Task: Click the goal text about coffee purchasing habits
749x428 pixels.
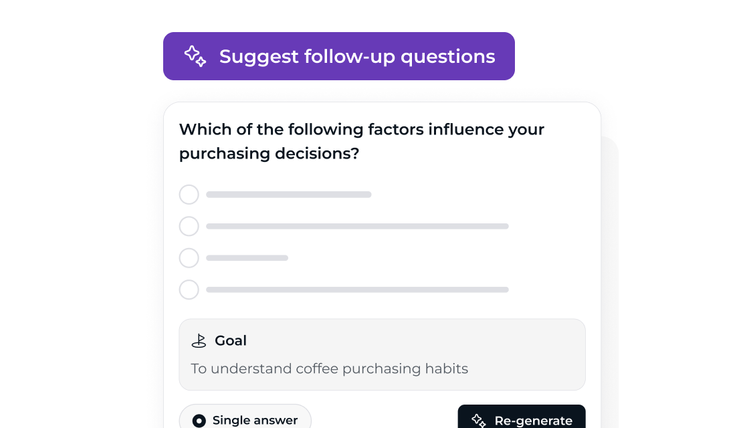Action: (330, 368)
